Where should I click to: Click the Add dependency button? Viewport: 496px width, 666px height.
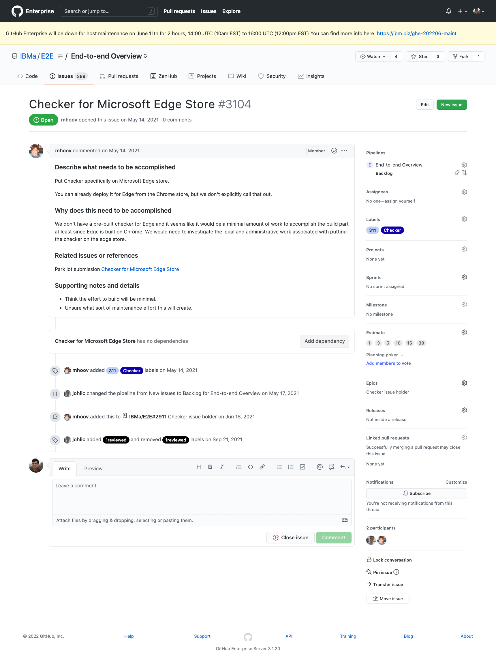324,341
